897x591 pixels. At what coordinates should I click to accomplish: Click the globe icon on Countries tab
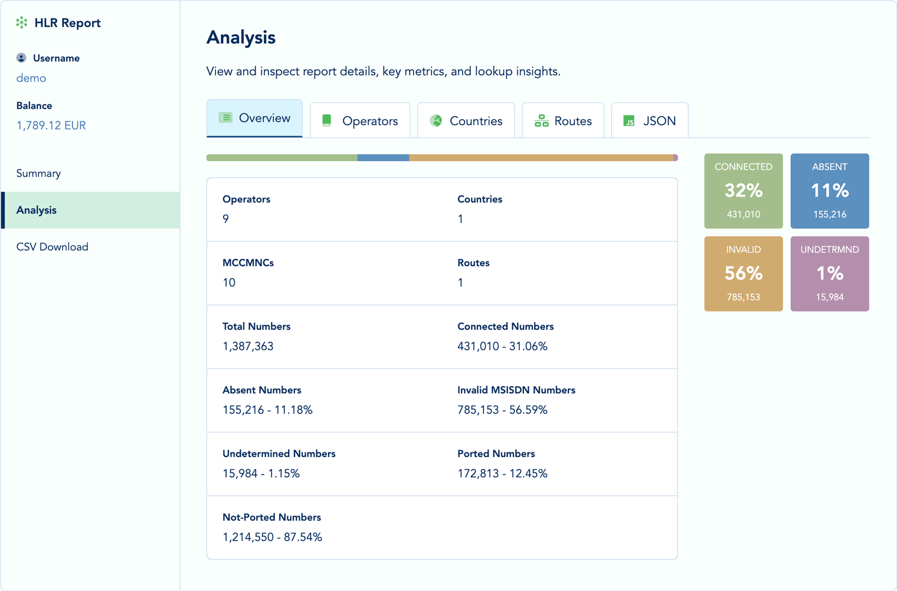[436, 121]
